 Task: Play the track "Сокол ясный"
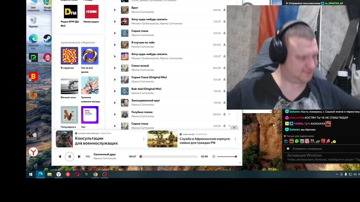(115, 68)
